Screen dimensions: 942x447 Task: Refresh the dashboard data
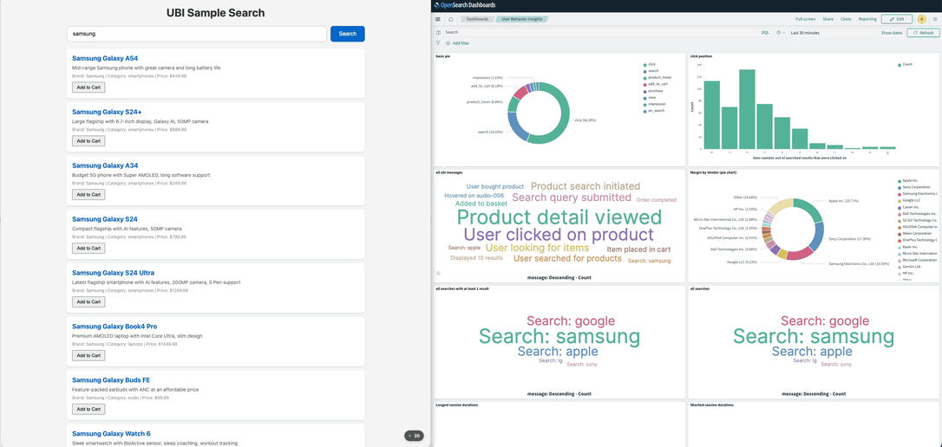point(924,32)
